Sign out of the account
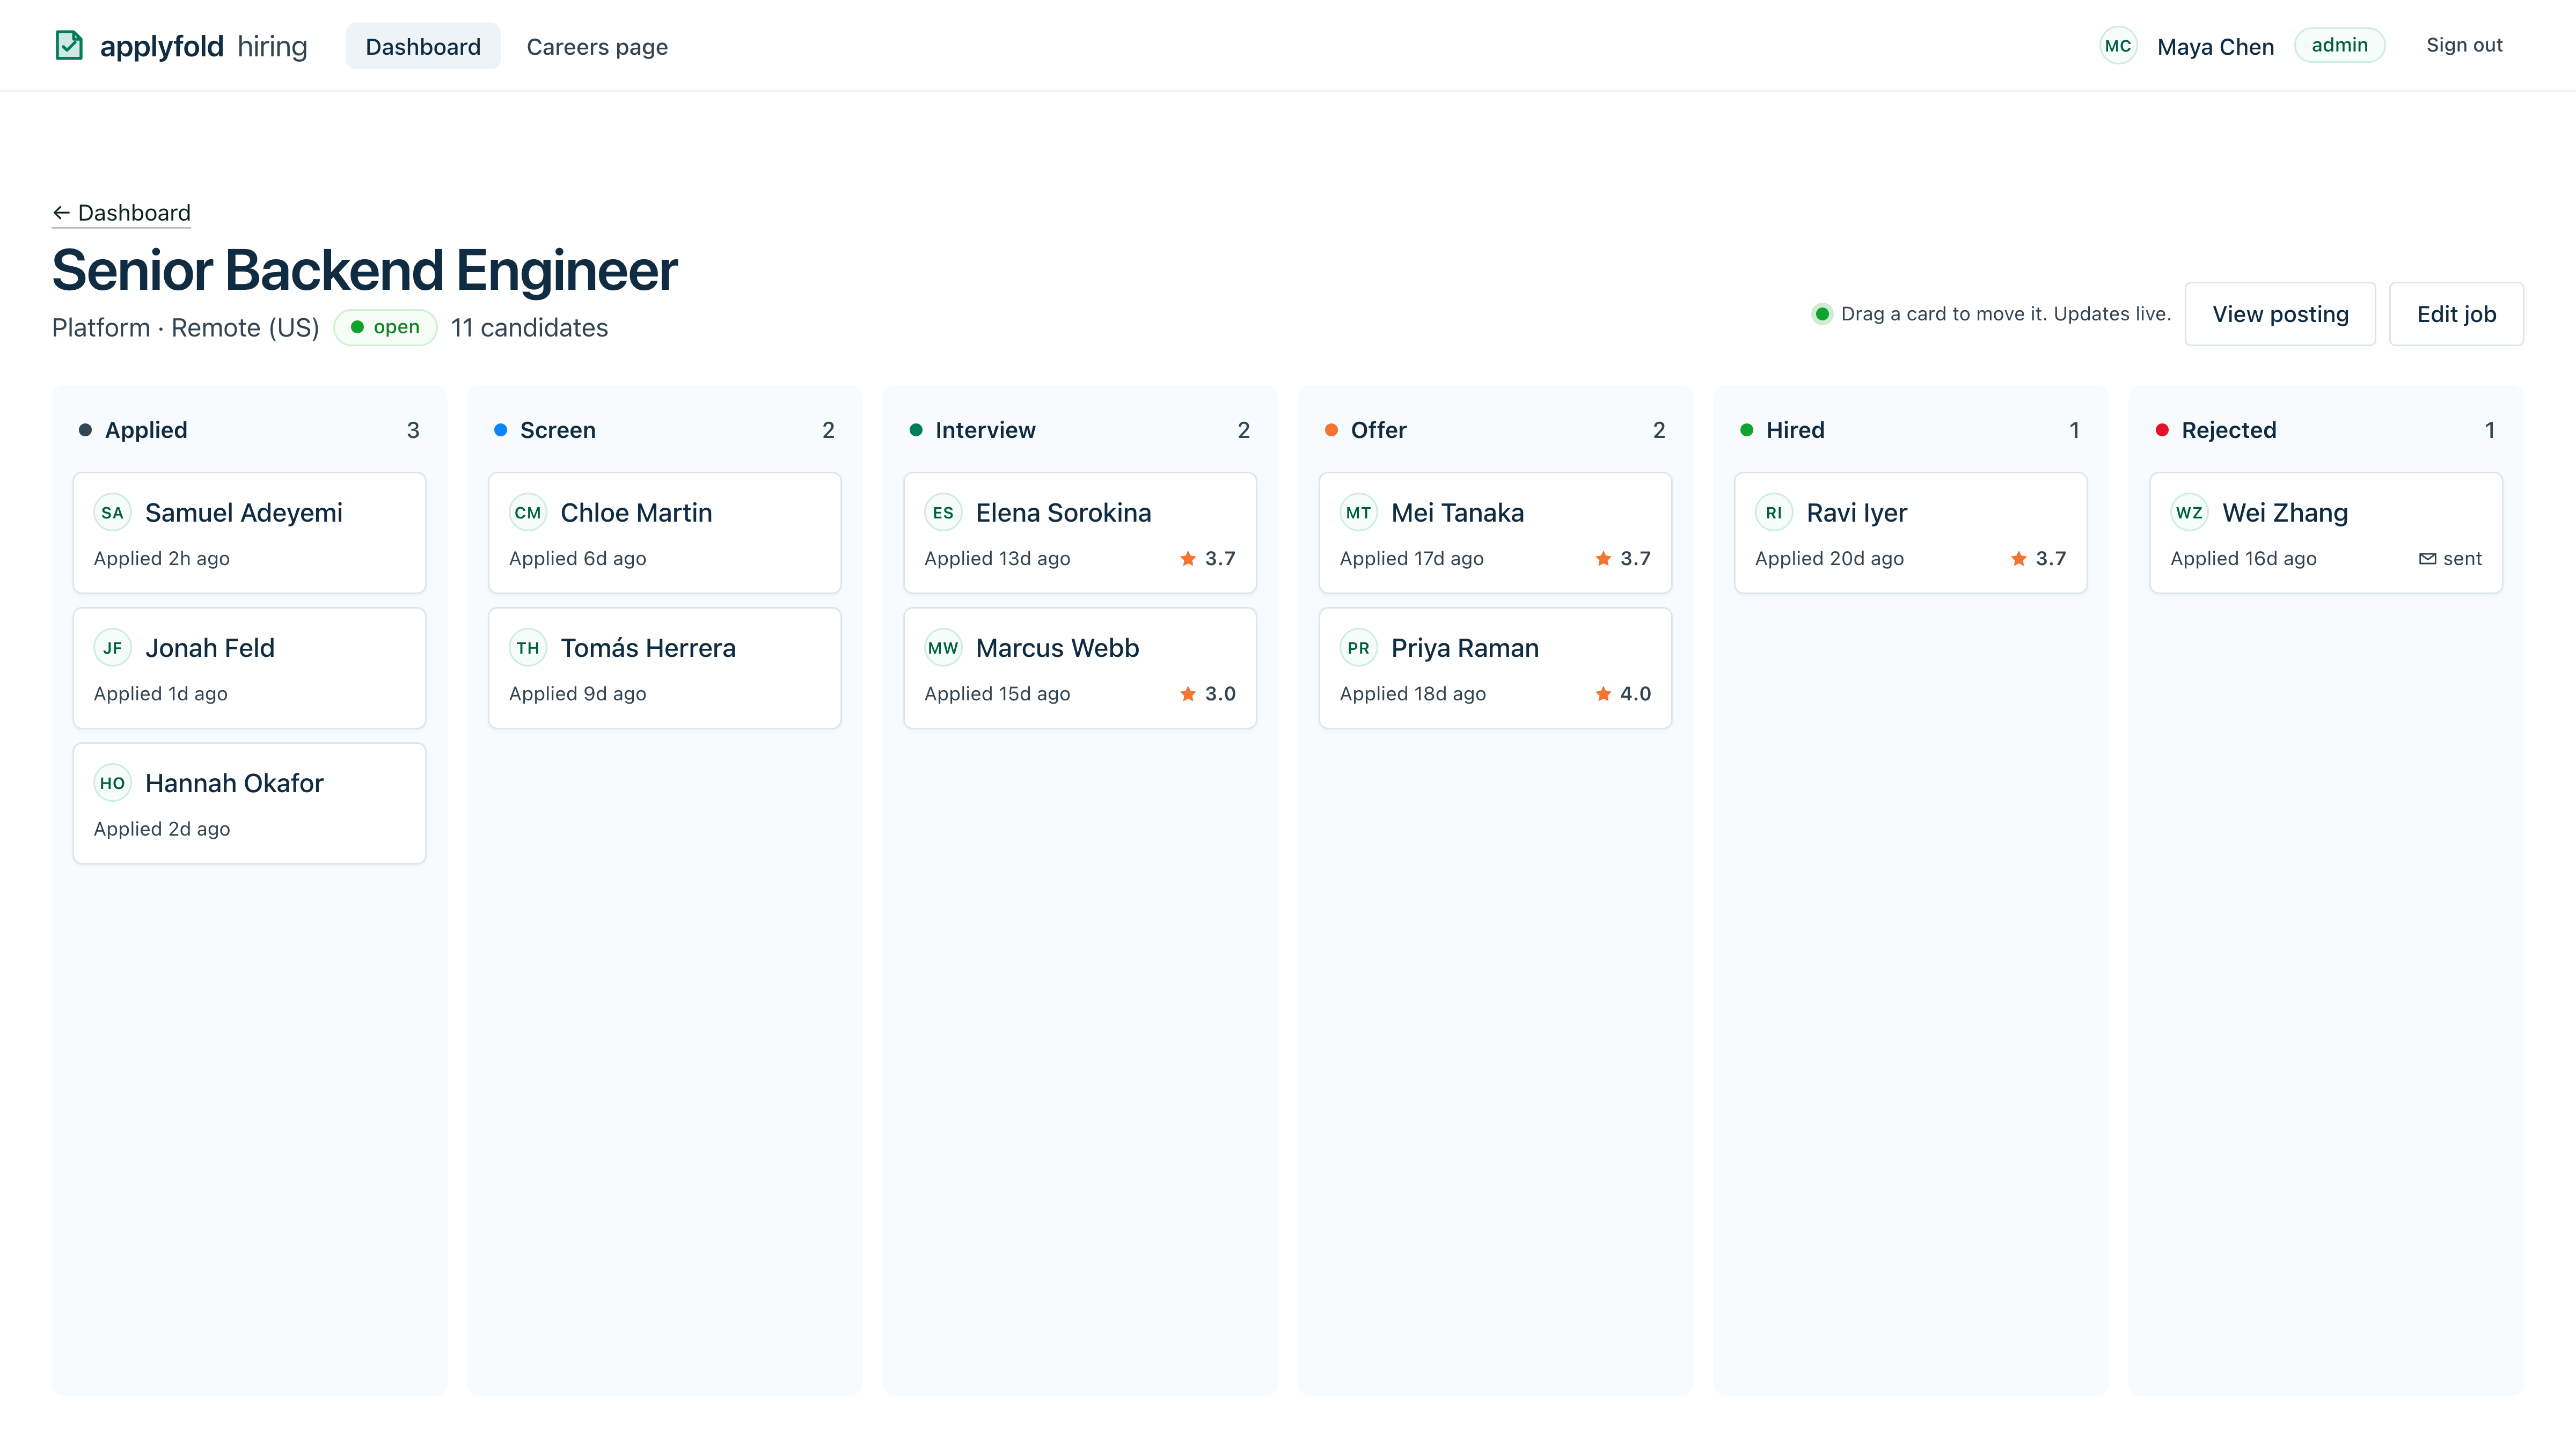Image resolution: width=2576 pixels, height=1449 pixels. (x=2464, y=45)
